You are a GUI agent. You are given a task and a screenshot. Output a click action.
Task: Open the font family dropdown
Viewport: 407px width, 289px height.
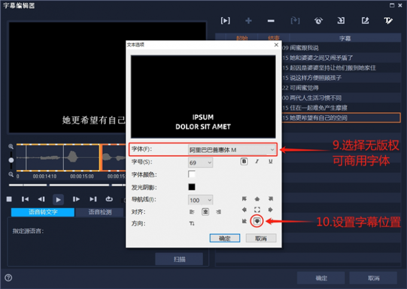(x=232, y=150)
